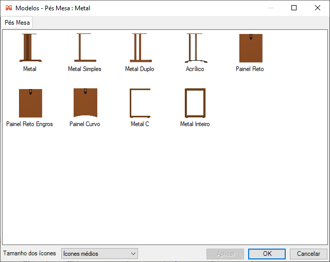
Task: Select the Metal table leg model icon
Action: (30, 47)
